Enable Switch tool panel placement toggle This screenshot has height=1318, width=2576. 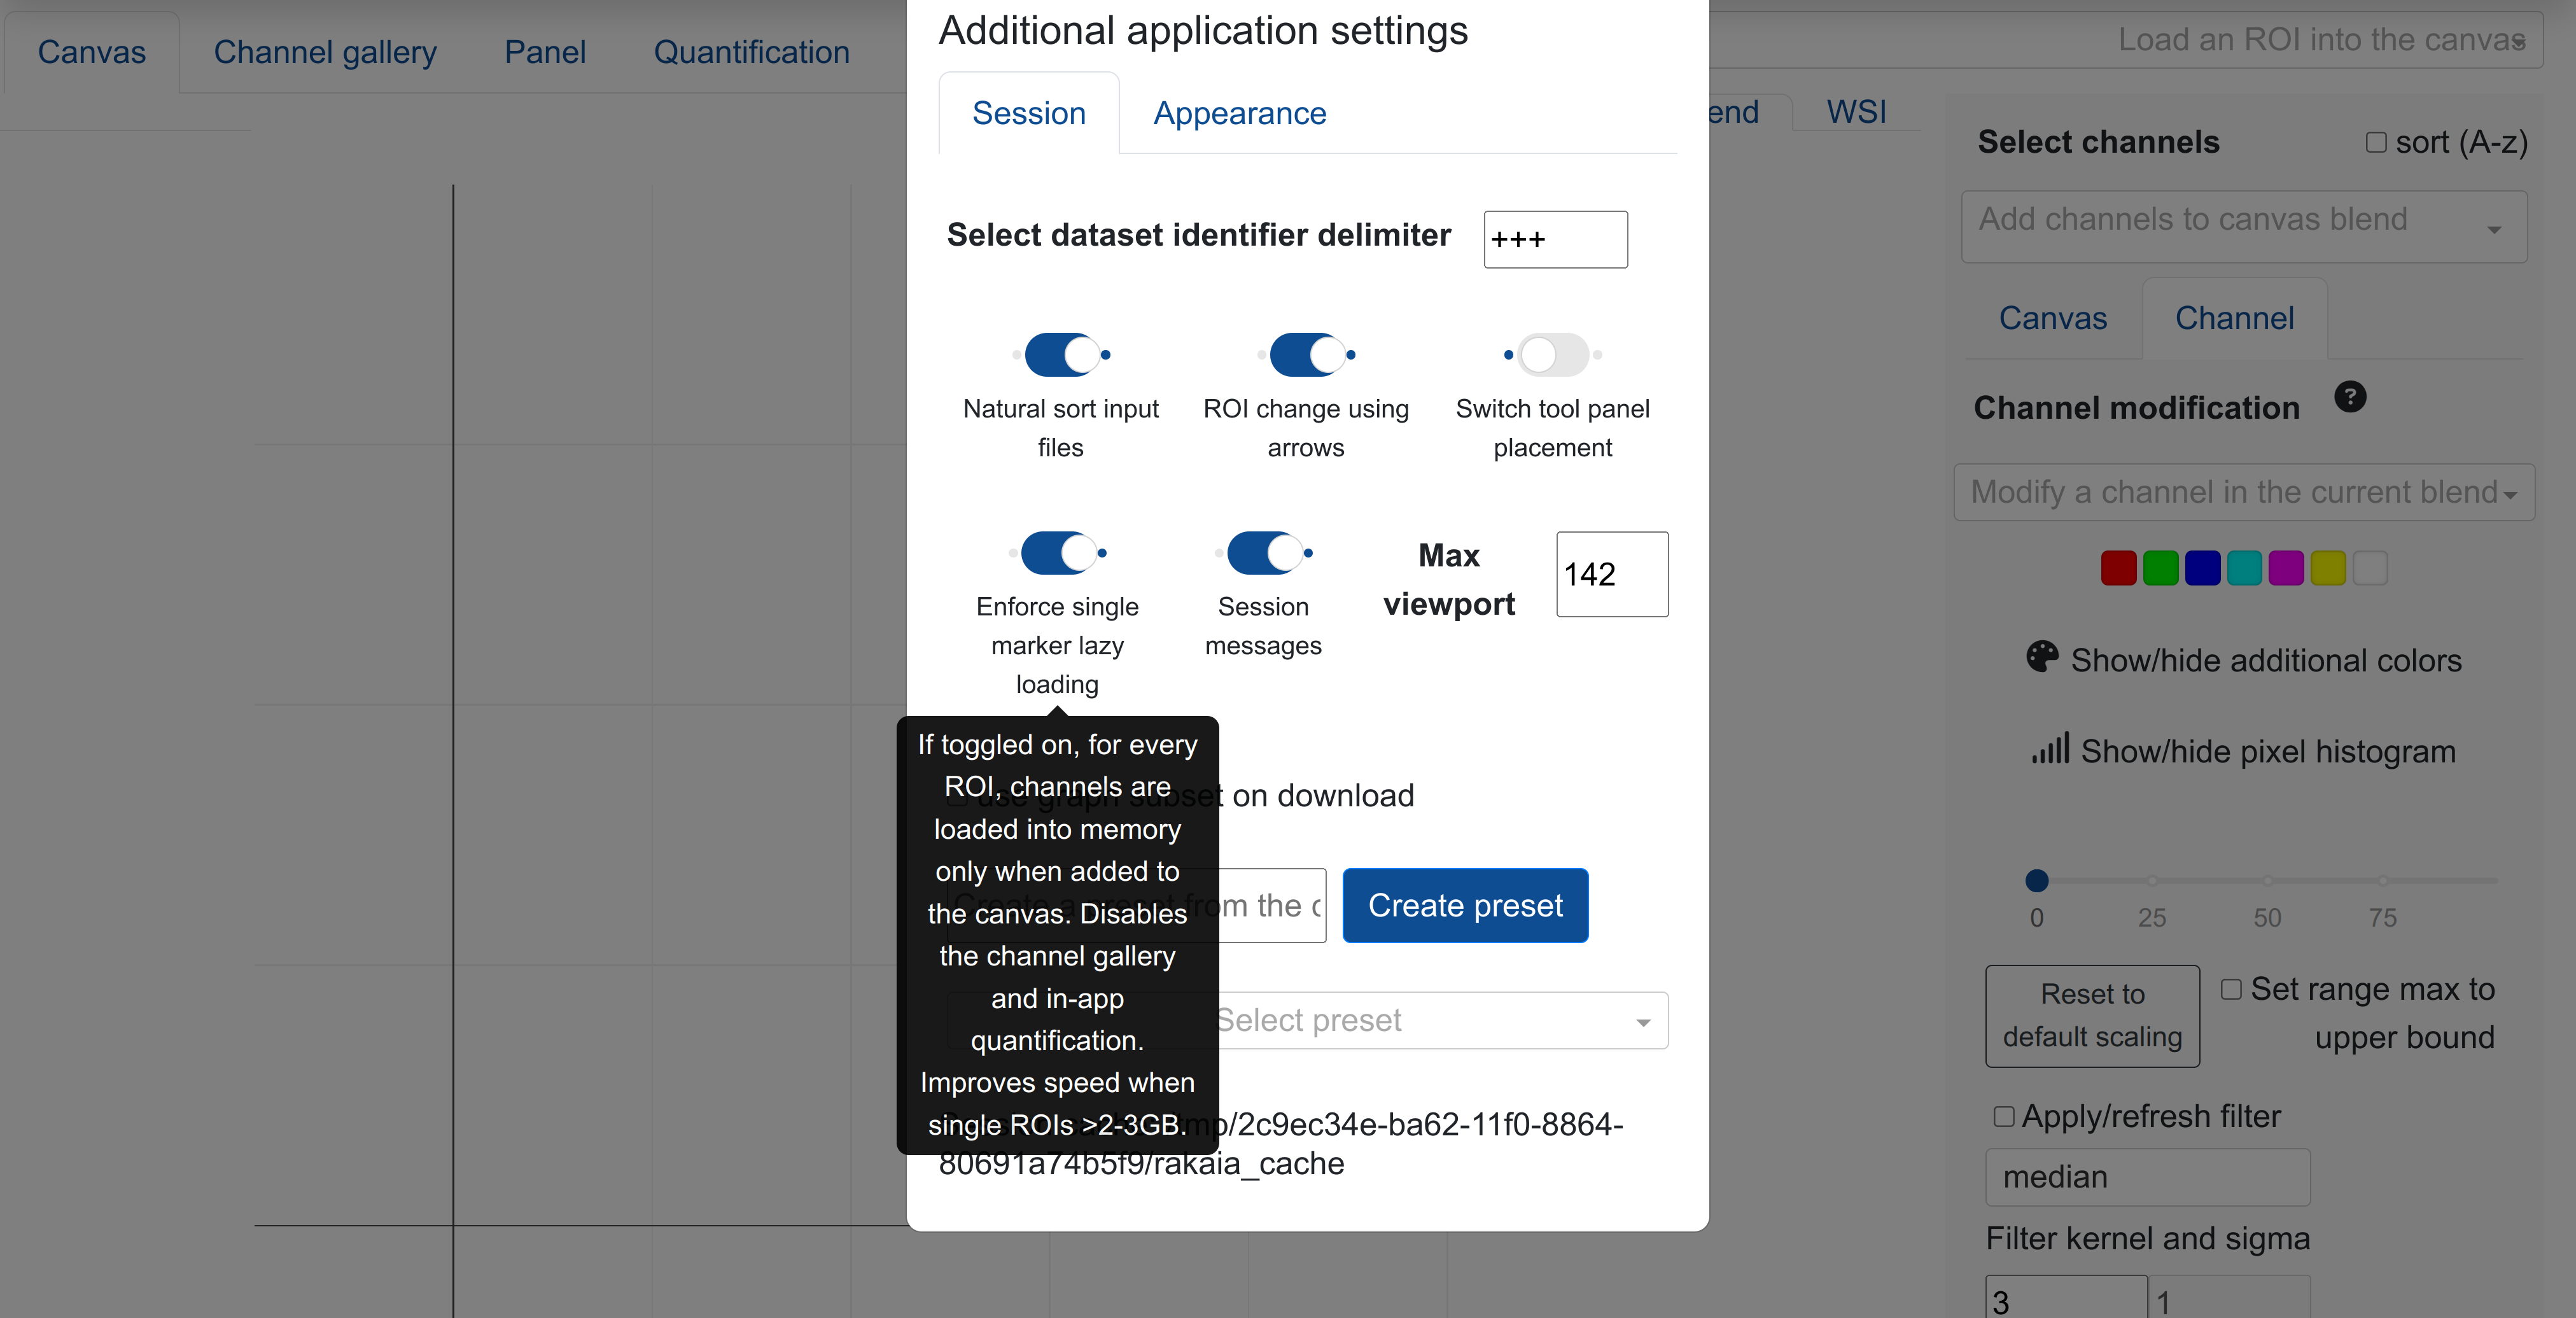point(1552,355)
